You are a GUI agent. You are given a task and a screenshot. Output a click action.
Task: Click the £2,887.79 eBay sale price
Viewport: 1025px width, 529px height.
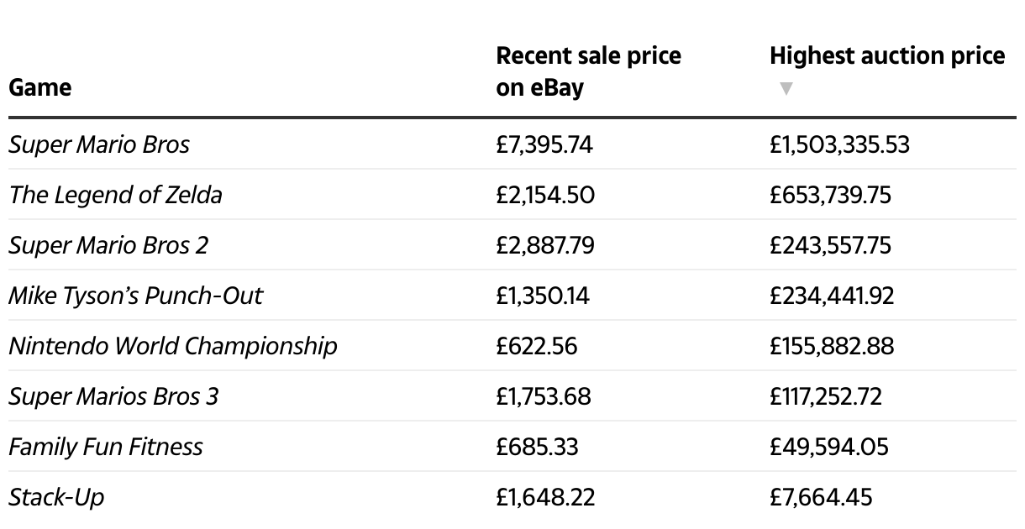click(x=545, y=245)
